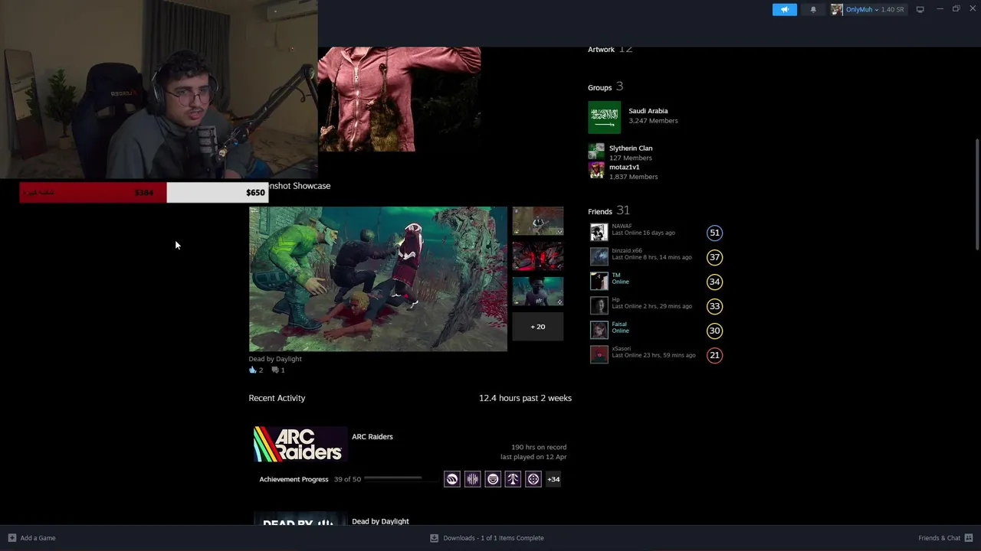This screenshot has width=981, height=551.
Task: Open the third small screenshot thumbnail
Action: click(x=537, y=292)
